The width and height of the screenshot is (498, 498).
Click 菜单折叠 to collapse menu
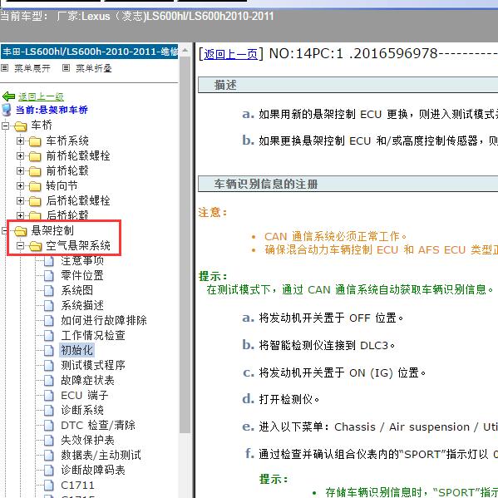[x=94, y=68]
